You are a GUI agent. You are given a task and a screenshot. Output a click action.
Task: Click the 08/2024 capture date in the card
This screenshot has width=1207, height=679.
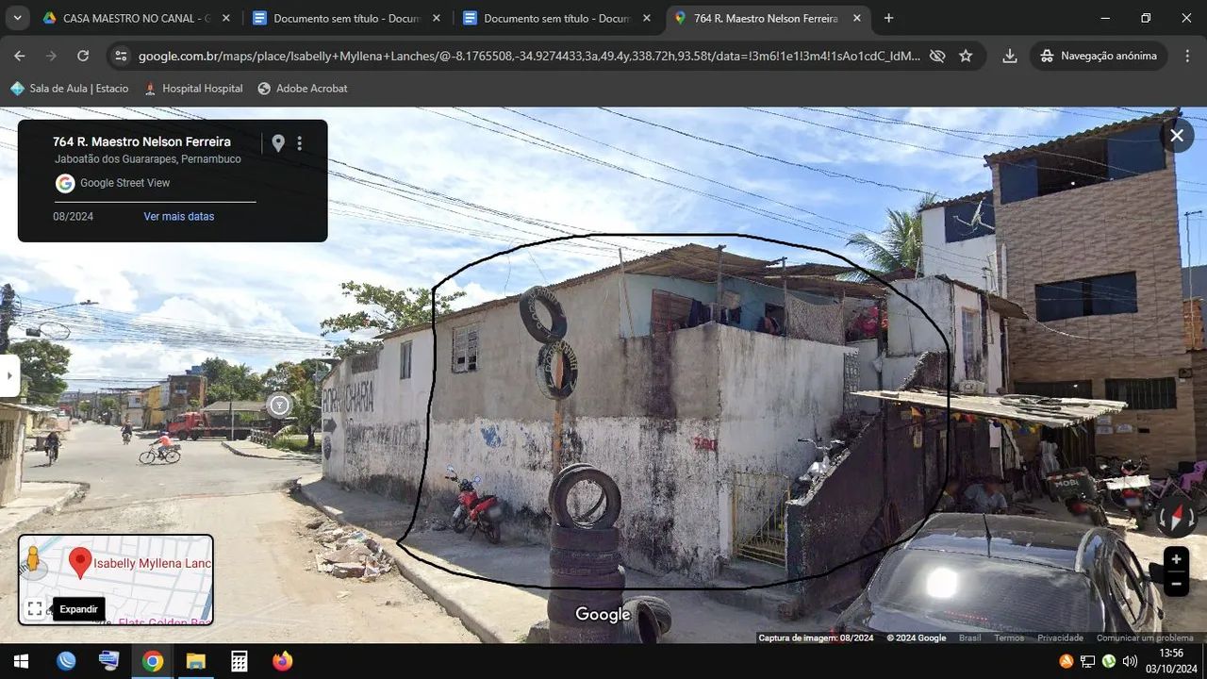73,216
